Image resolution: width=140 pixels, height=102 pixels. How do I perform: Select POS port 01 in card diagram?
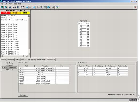click(88, 26)
